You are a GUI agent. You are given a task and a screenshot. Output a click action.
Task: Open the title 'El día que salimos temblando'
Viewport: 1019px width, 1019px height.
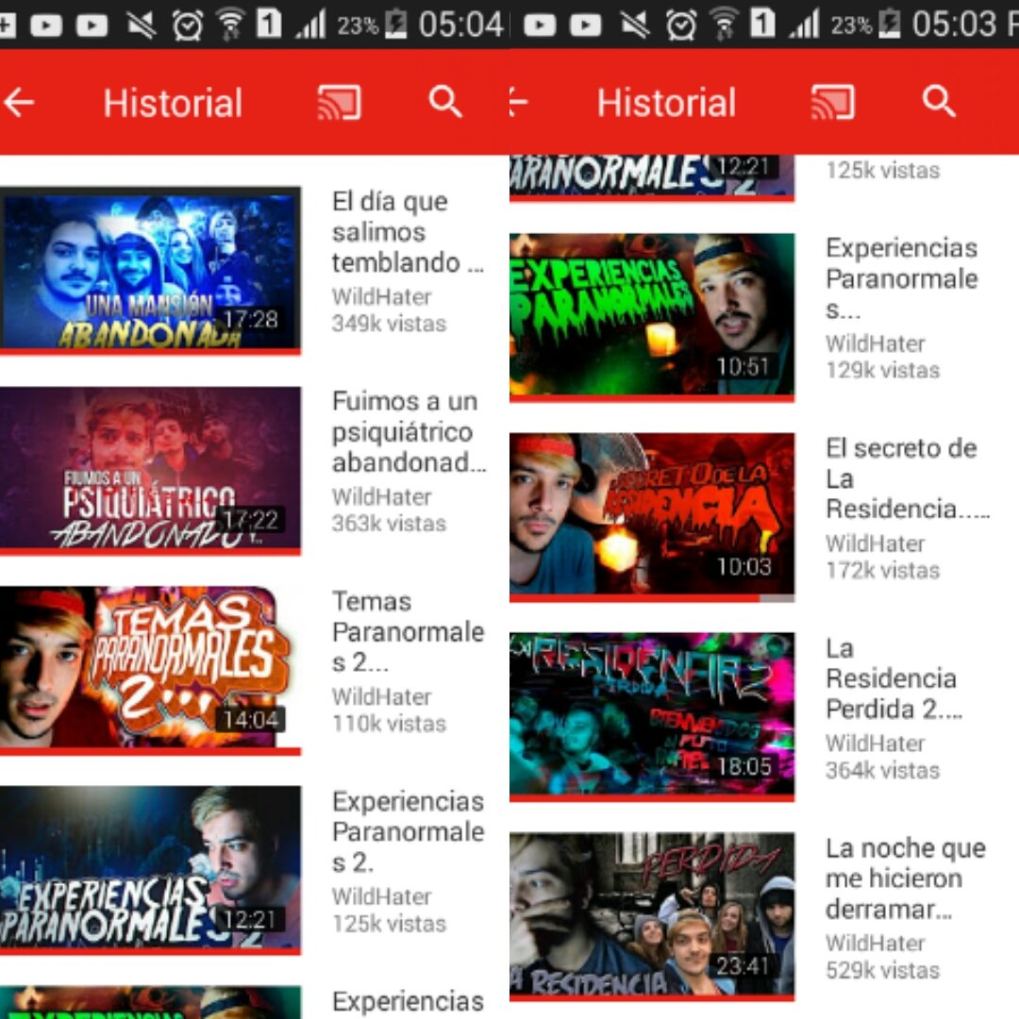[x=409, y=232]
